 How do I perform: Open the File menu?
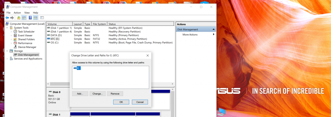click(x=8, y=13)
